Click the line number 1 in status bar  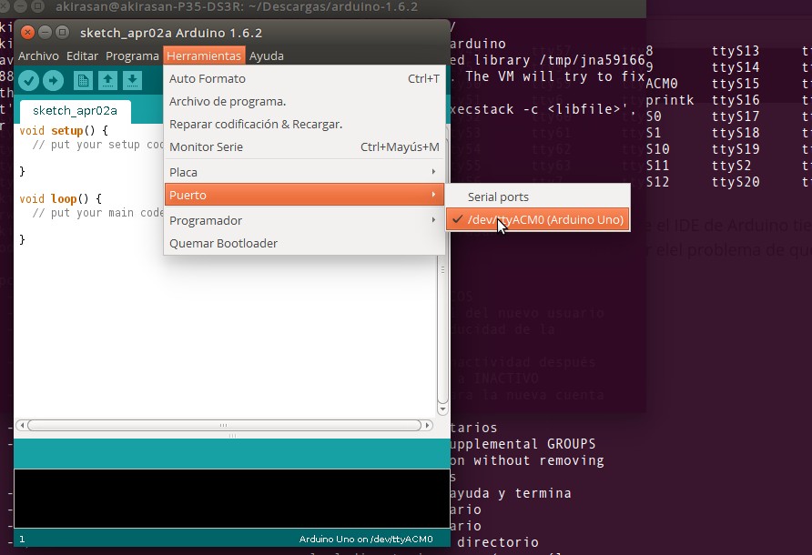pyautogui.click(x=22, y=539)
